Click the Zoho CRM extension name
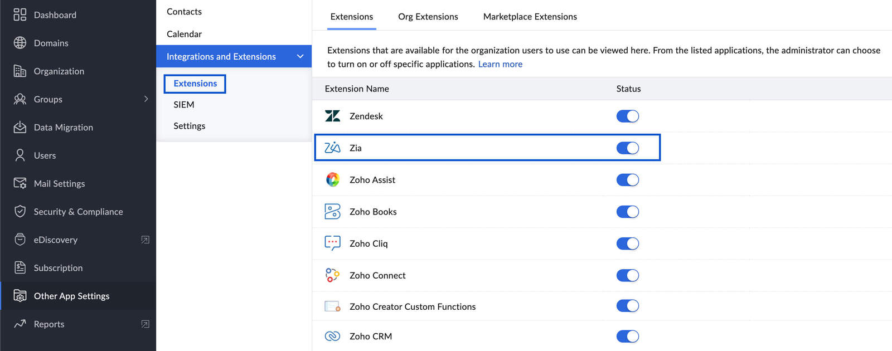Viewport: 892px width, 351px height. pyautogui.click(x=371, y=336)
